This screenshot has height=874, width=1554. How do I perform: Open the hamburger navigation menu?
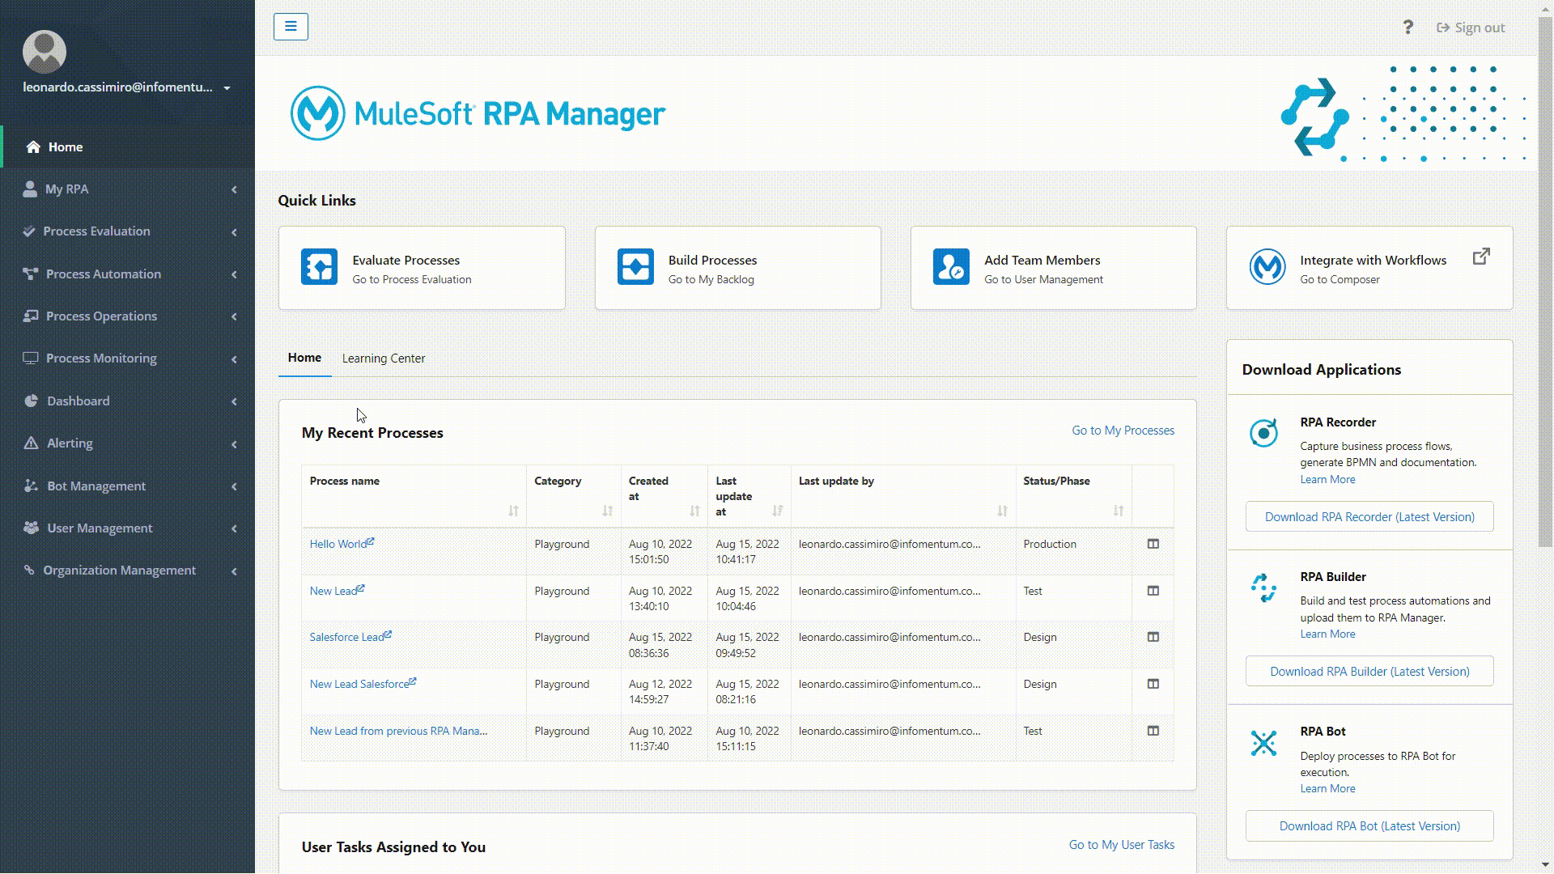pos(290,26)
